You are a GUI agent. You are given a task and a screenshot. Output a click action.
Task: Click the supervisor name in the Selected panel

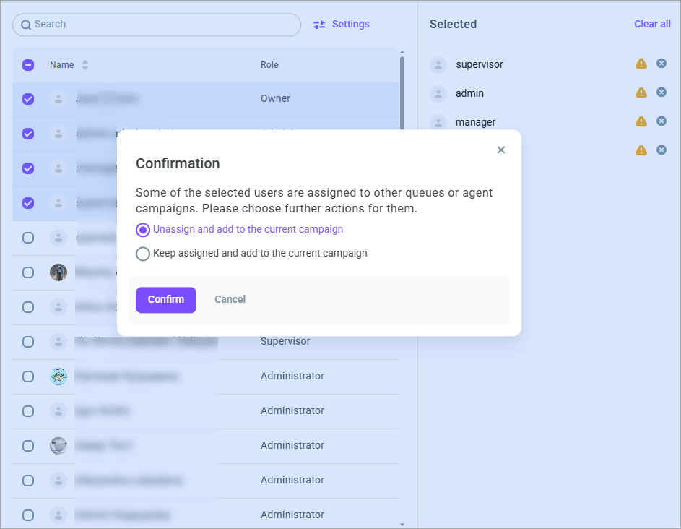click(x=480, y=65)
